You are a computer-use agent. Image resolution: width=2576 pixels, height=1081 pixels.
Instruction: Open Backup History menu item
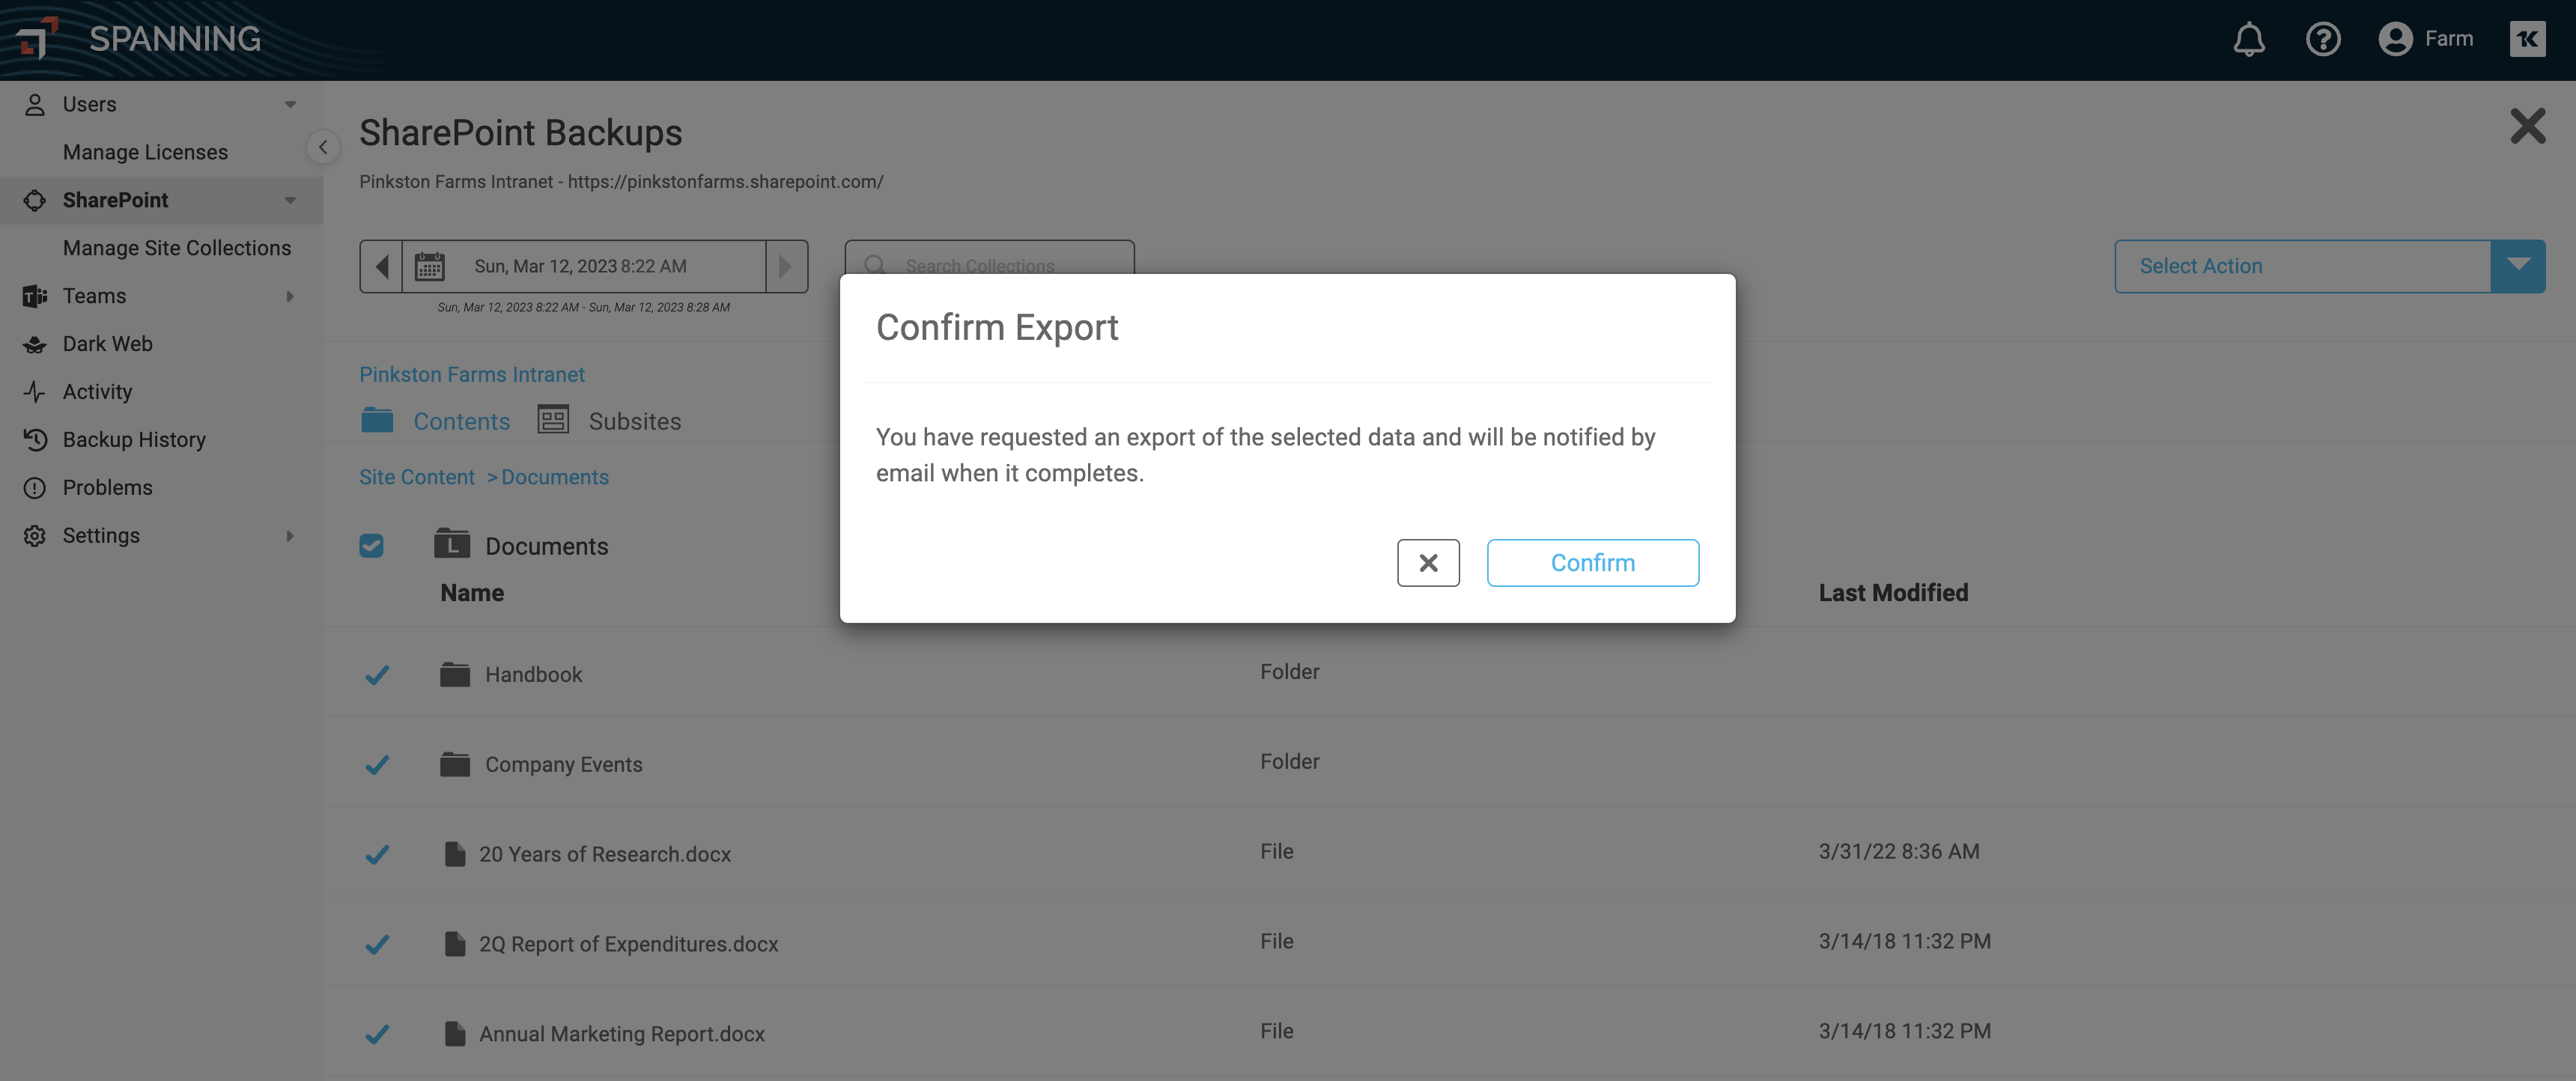pos(134,440)
